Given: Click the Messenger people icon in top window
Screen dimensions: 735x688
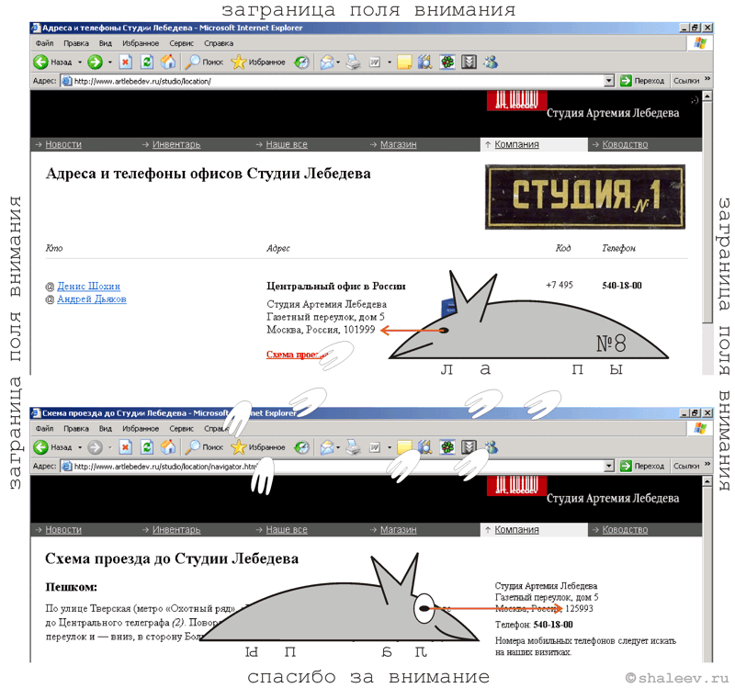Looking at the screenshot, I should (x=491, y=62).
